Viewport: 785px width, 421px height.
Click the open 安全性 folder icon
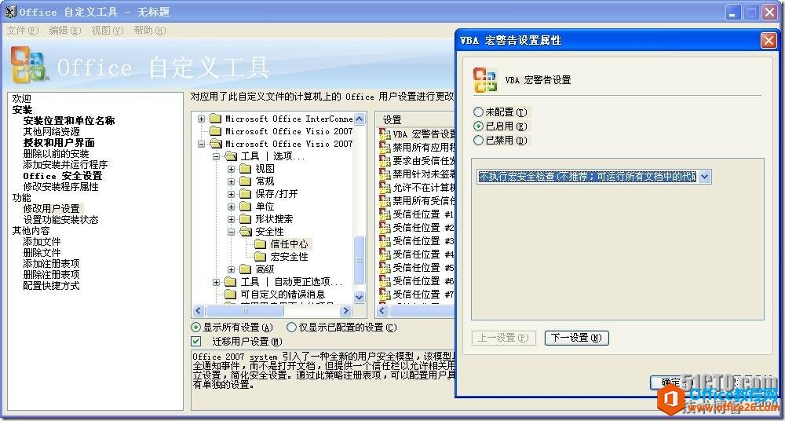tap(245, 232)
